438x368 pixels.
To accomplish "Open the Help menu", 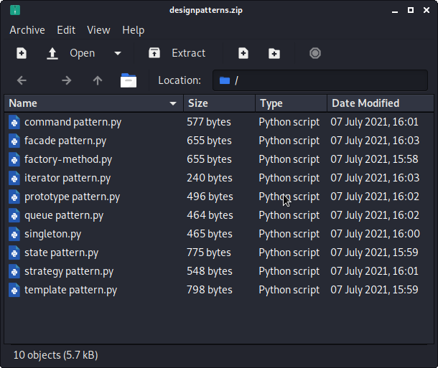I will 133,30.
